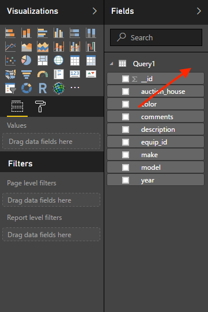Select the Scatter chart visual
This screenshot has width=208, height=312.
10,60
